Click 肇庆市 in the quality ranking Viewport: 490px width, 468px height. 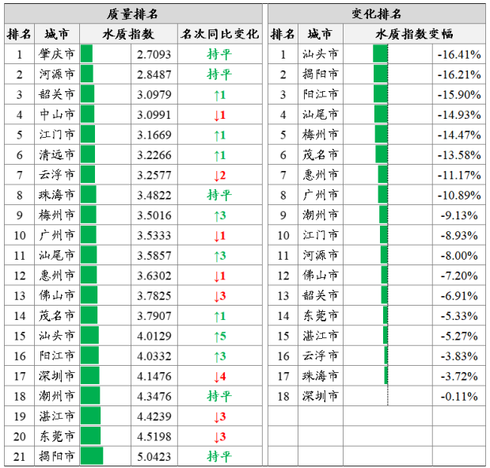[x=57, y=55]
